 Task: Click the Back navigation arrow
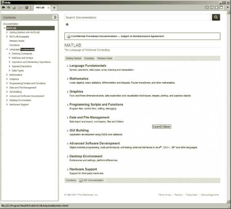click(3, 8)
